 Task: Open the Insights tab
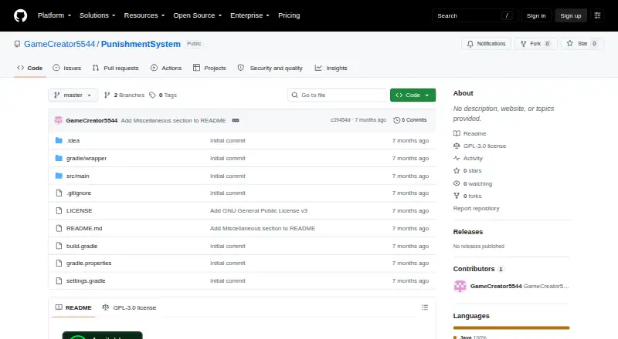click(331, 68)
